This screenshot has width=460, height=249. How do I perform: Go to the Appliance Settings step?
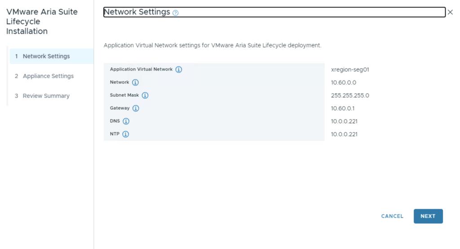[x=48, y=76]
